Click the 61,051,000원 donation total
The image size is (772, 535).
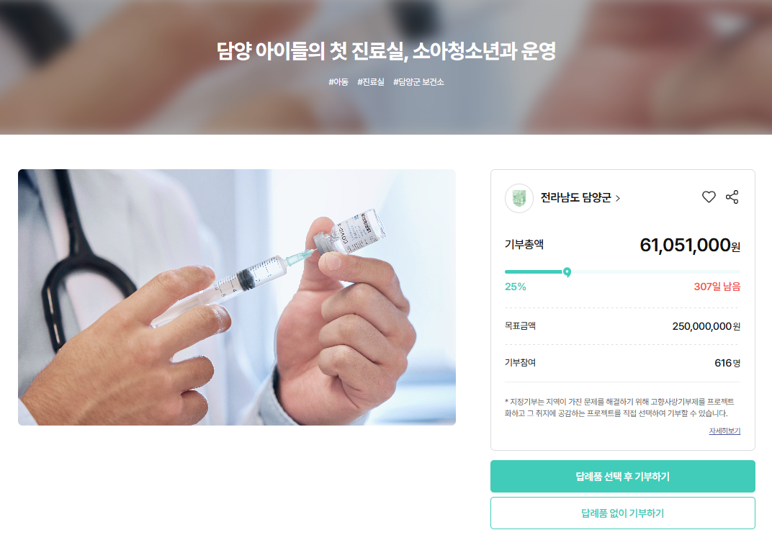(x=690, y=245)
